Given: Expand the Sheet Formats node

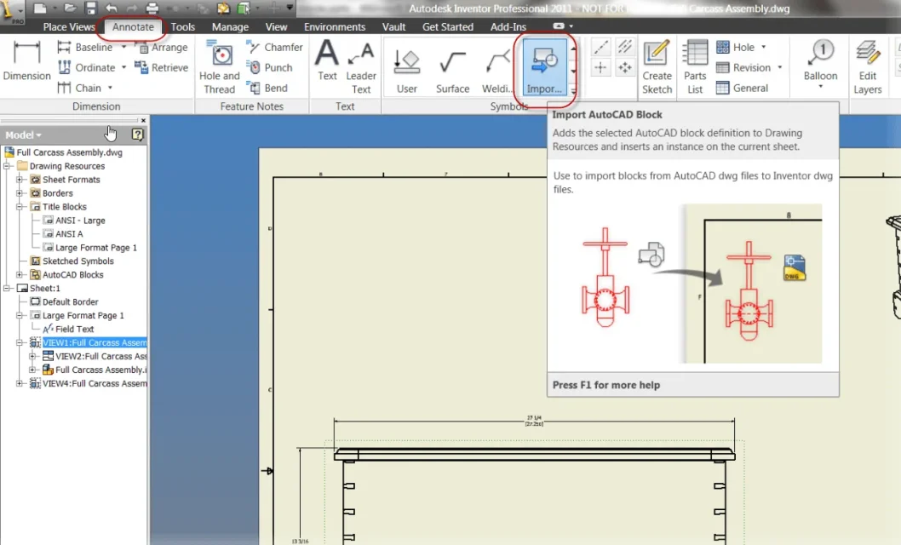Looking at the screenshot, I should (20, 180).
